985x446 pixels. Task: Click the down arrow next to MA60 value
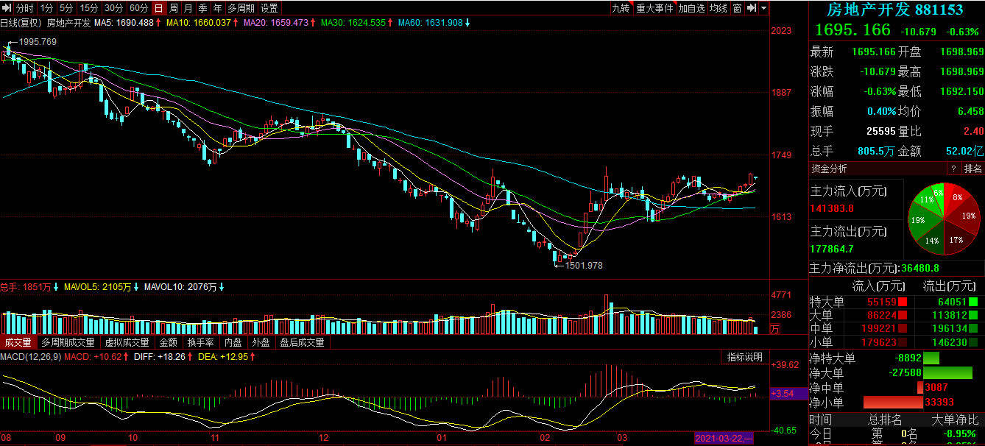(467, 23)
